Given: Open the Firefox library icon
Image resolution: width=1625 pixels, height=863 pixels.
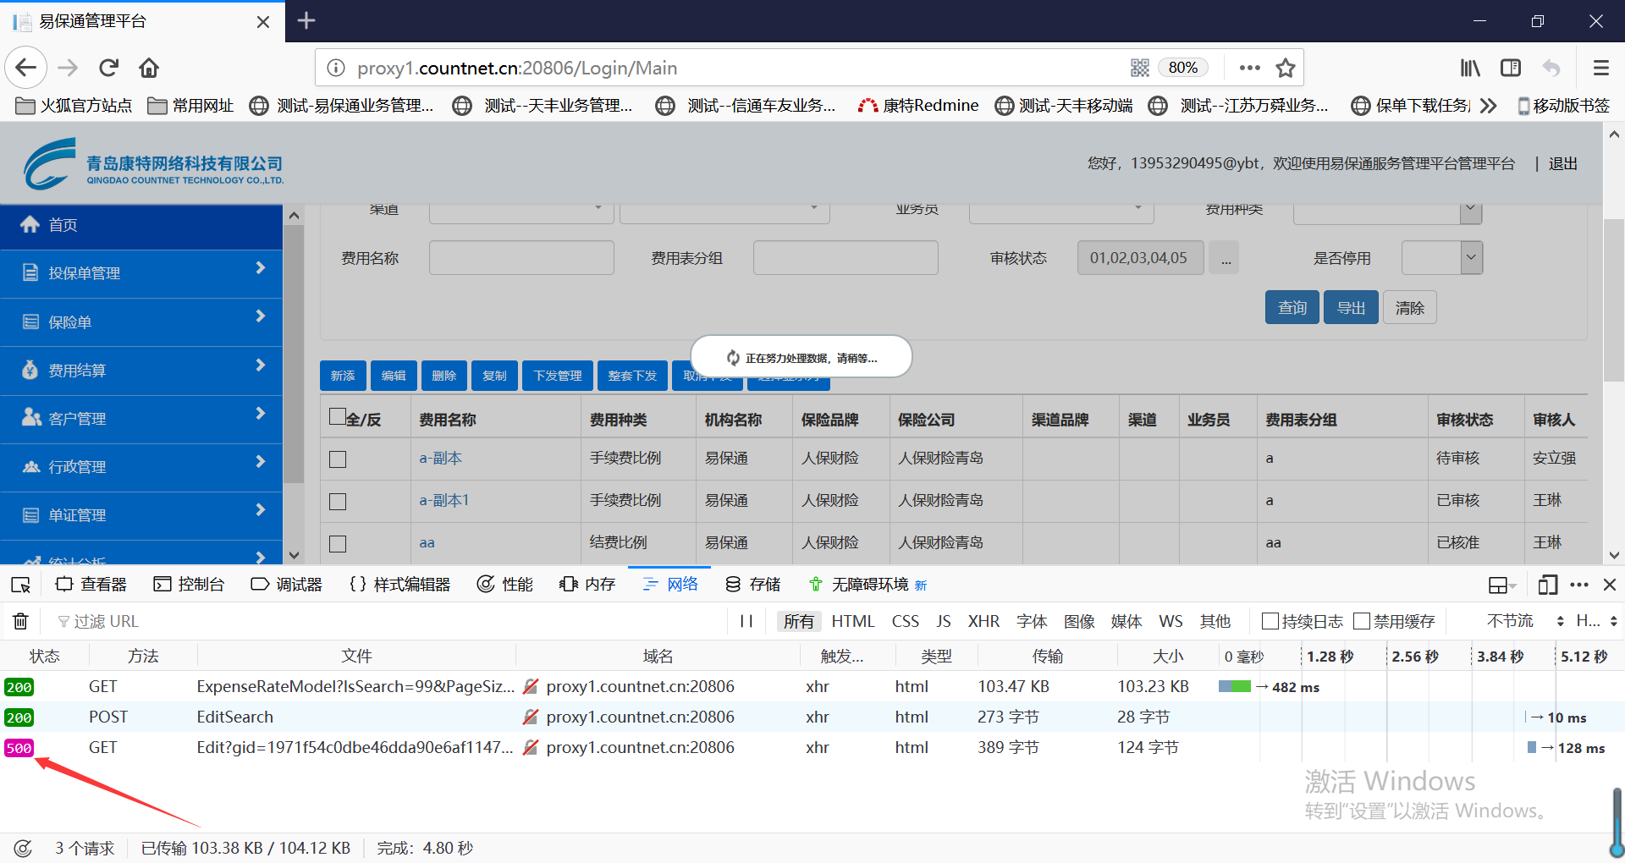Looking at the screenshot, I should (x=1470, y=68).
